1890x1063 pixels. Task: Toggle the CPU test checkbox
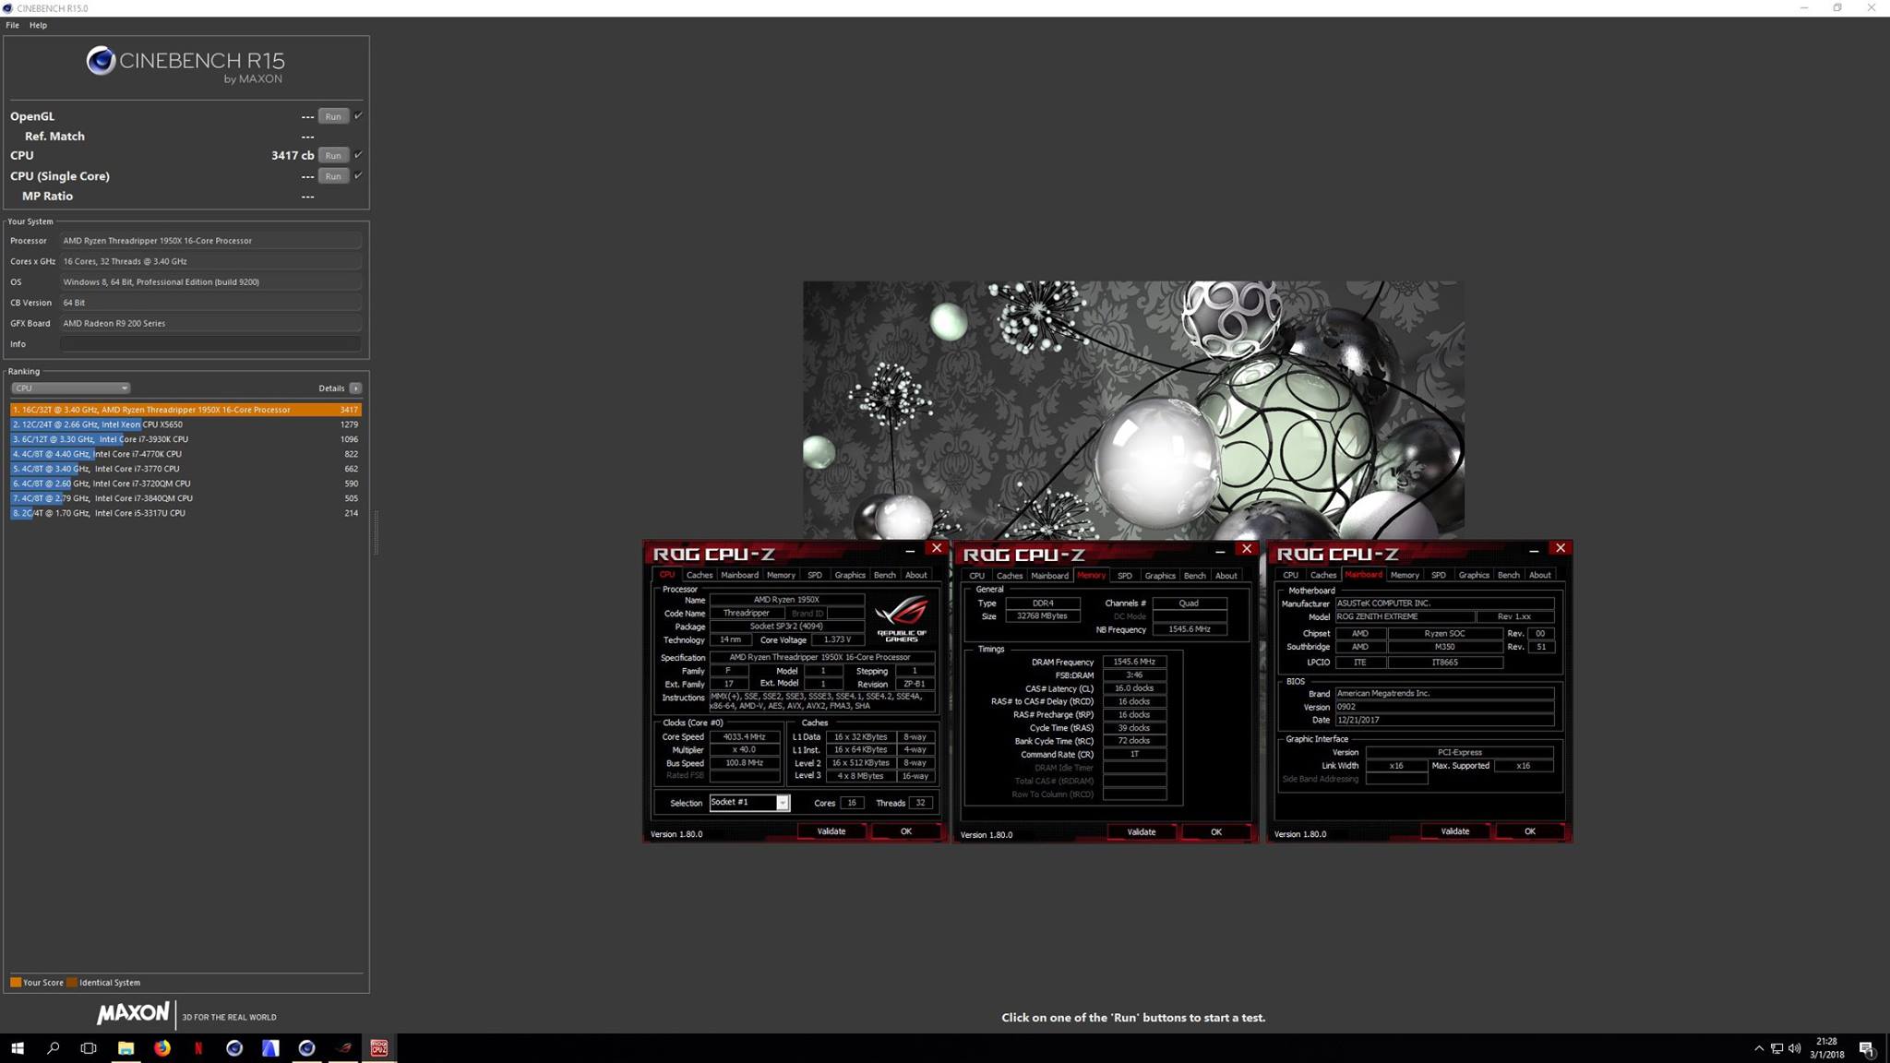(x=358, y=154)
